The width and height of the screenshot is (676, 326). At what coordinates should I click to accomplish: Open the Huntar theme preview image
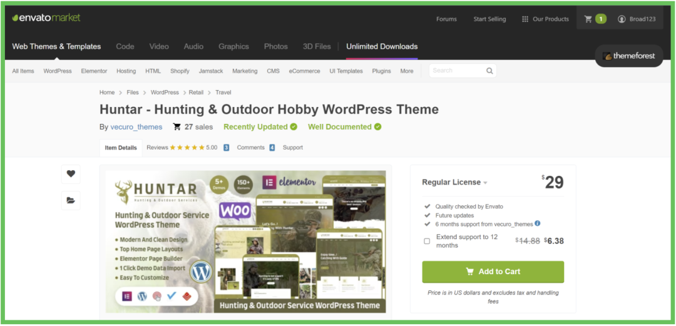click(245, 242)
